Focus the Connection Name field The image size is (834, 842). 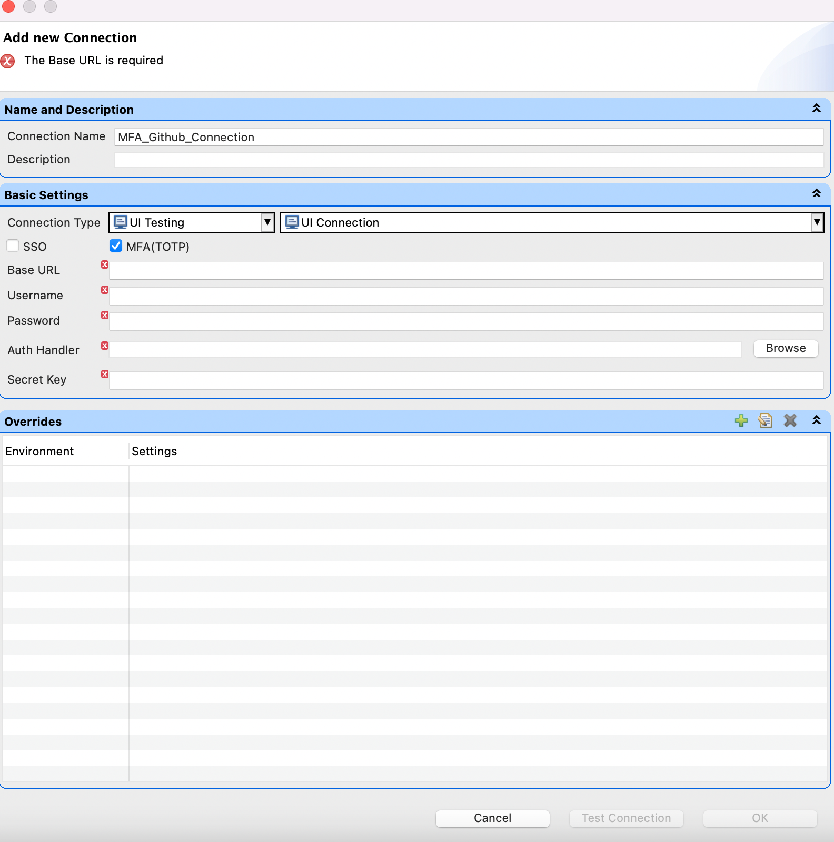pos(469,137)
